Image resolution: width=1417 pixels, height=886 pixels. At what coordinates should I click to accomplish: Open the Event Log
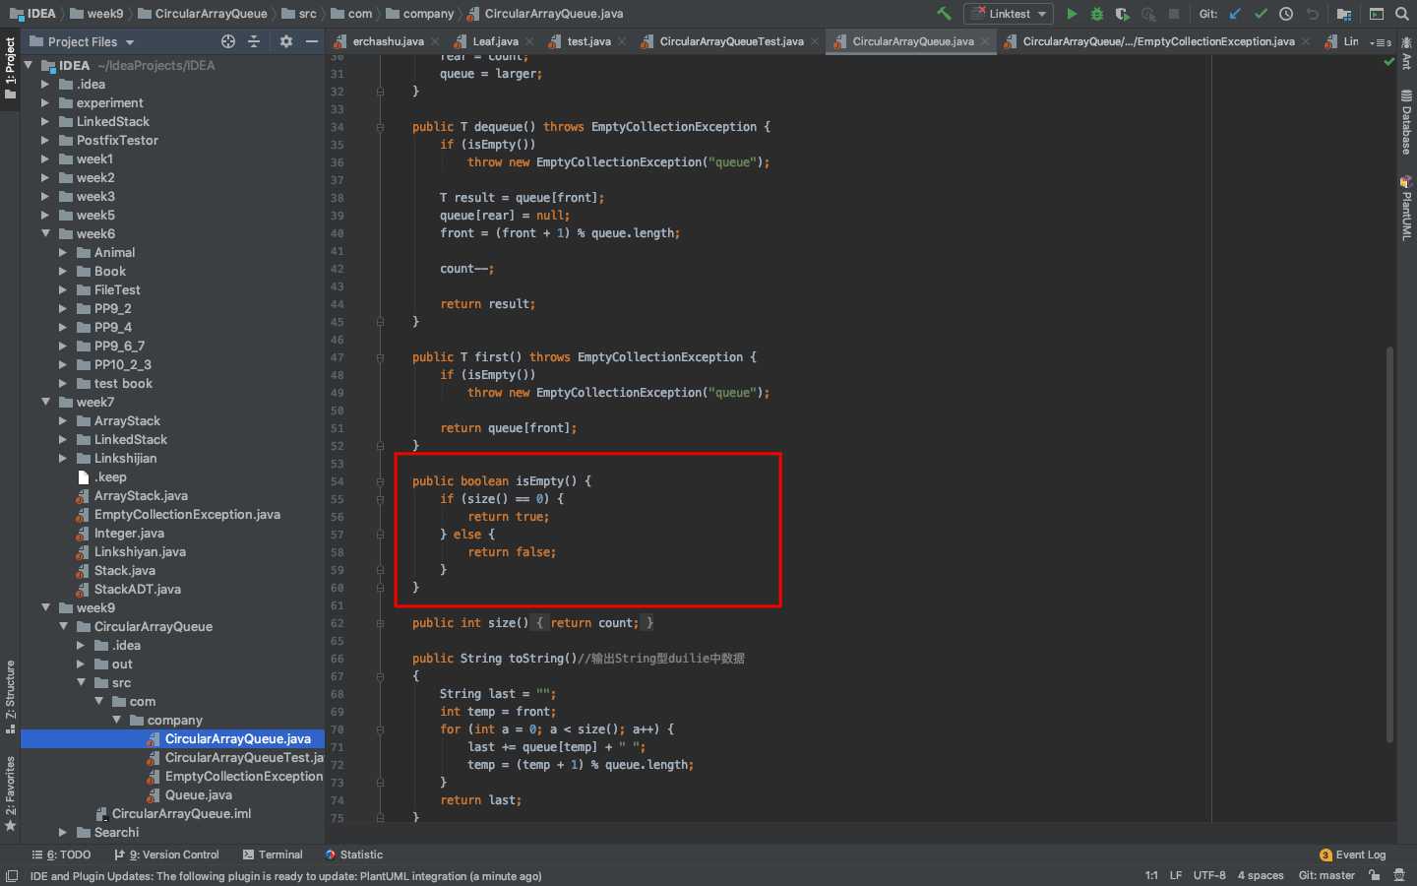(1352, 854)
